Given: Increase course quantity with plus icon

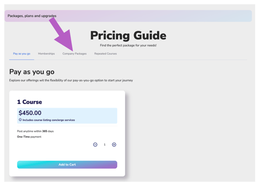Looking at the screenshot, I should (x=114, y=145).
